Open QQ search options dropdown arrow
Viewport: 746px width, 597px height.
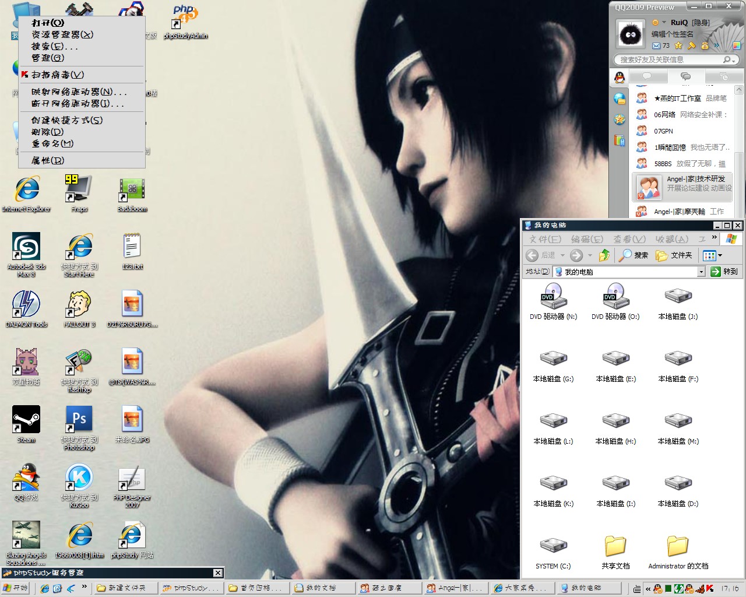(x=734, y=60)
